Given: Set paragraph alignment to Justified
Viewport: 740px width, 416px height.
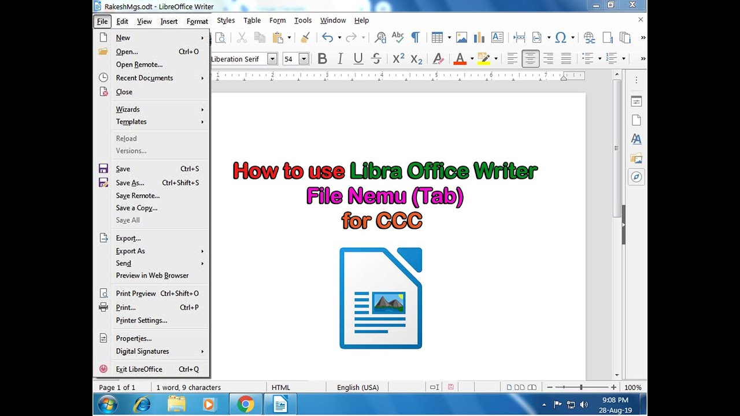Looking at the screenshot, I should [x=566, y=58].
